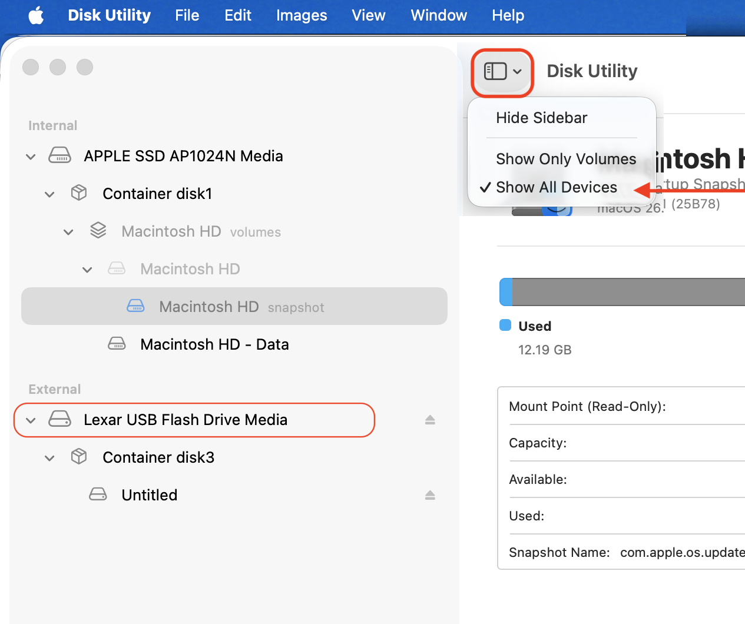Open the Apple menu
Screen dimensions: 745x624
click(36, 15)
